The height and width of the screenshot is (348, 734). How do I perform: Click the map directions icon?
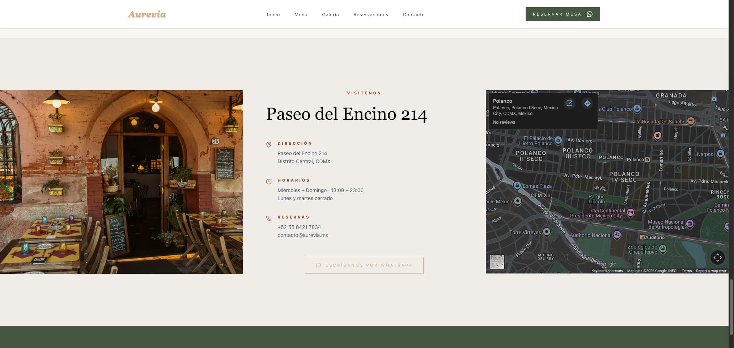(587, 103)
